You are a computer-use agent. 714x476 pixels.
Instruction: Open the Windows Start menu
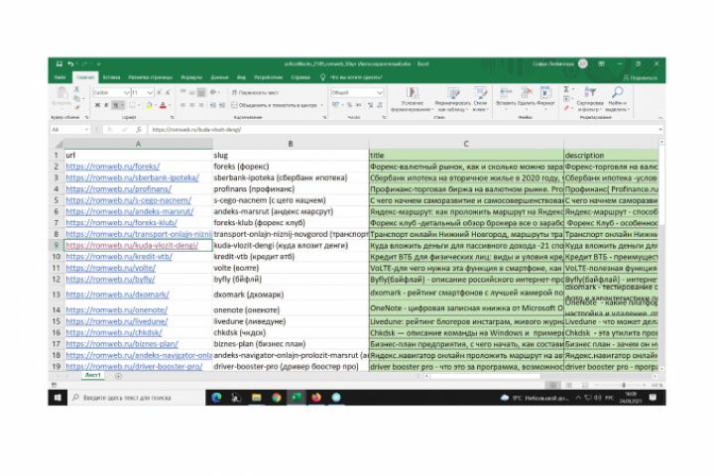coord(58,398)
